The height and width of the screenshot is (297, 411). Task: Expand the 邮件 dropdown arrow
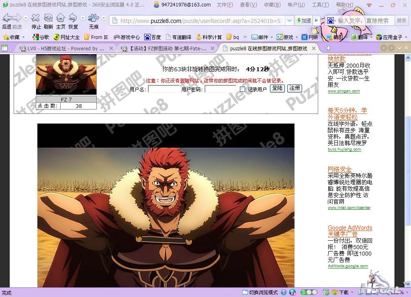point(272,37)
